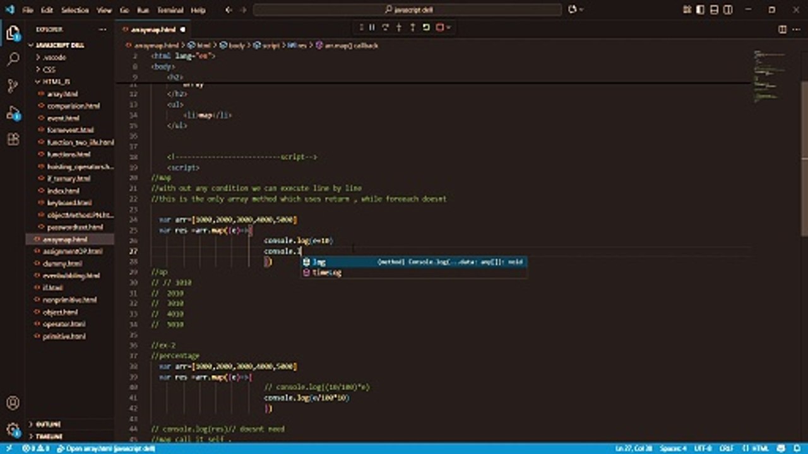Image resolution: width=808 pixels, height=454 pixels.
Task: Open event.html in explorer
Action: coord(63,118)
